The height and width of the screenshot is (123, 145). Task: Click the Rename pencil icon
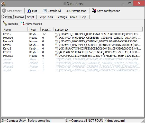point(5,23)
